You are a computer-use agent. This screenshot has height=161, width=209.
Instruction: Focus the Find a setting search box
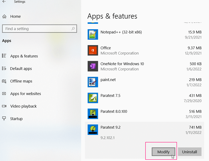(x=39, y=29)
